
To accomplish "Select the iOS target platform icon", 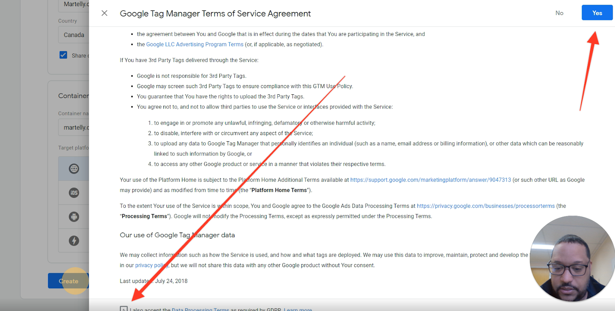I will [74, 192].
